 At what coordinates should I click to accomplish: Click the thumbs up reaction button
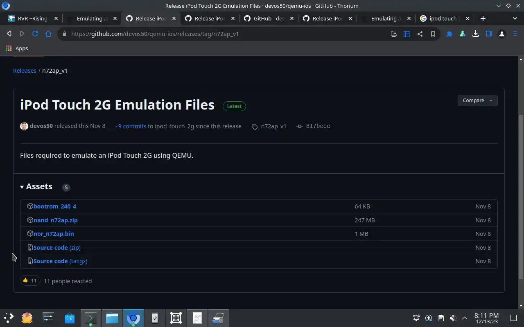[30, 280]
